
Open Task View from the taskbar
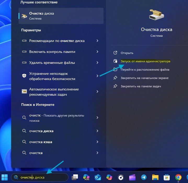coord(75,177)
